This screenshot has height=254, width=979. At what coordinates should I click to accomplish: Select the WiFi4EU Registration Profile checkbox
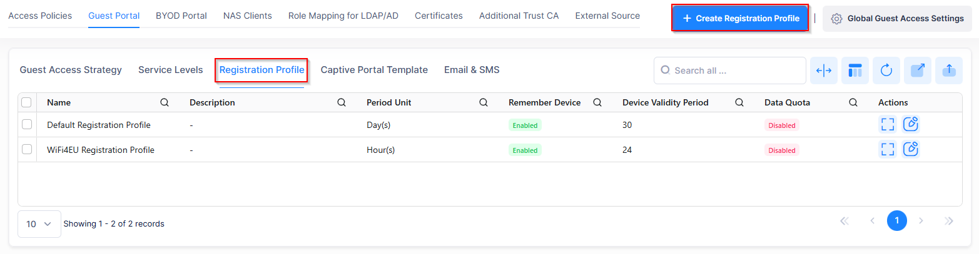click(x=27, y=149)
